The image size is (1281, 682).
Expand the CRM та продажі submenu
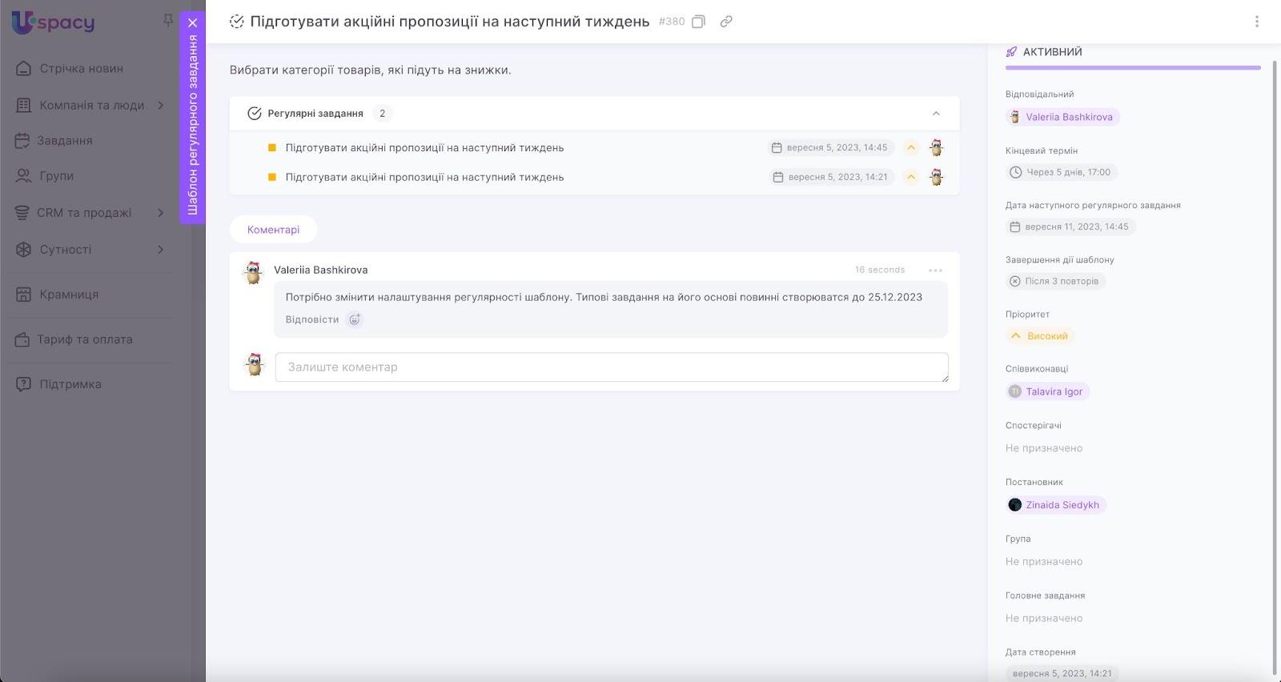point(161,213)
